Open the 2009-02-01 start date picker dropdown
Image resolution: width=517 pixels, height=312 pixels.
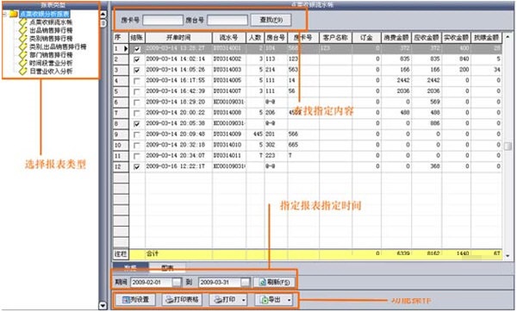(177, 283)
